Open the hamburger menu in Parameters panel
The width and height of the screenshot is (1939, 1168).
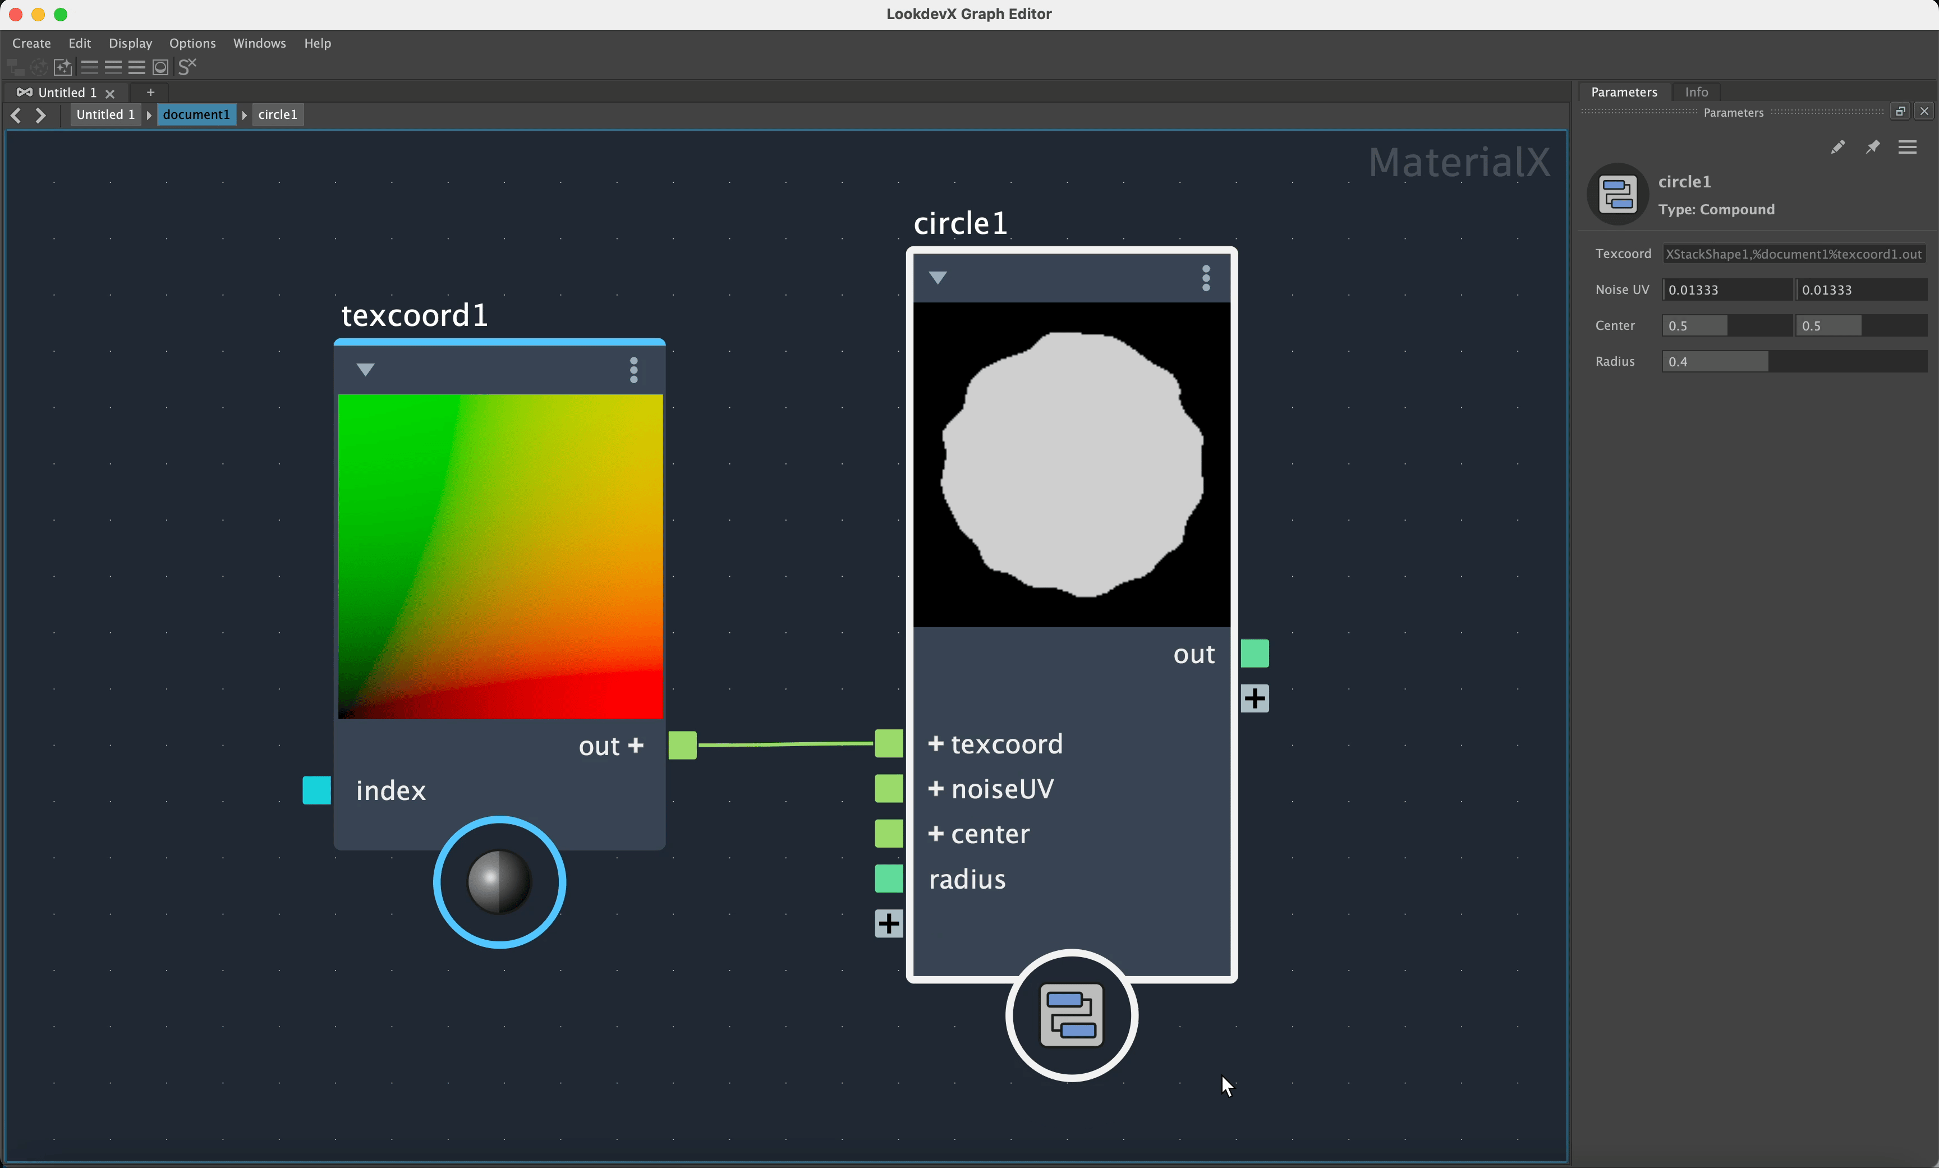point(1908,147)
